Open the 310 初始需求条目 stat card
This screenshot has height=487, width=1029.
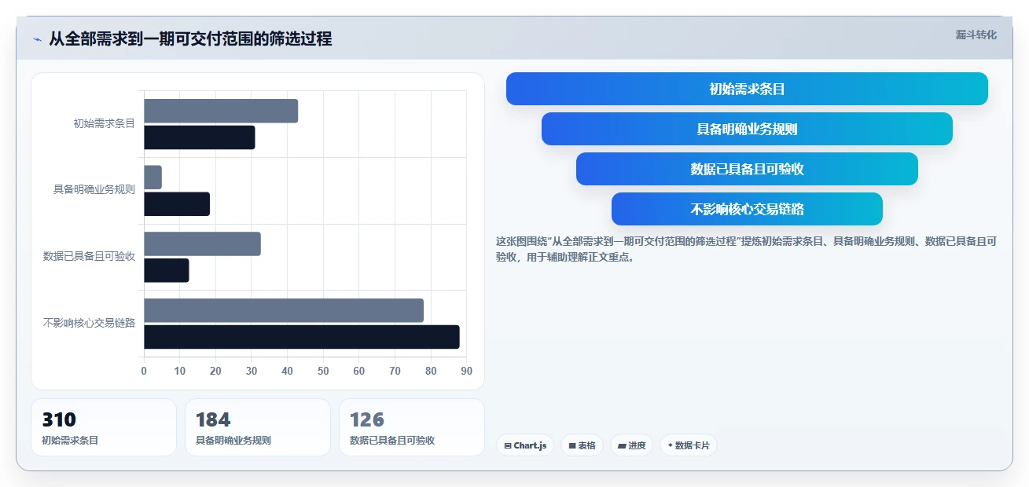[104, 427]
